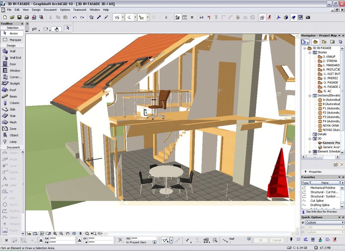
Task: Open the 1:50 scale dropdown in Quick Options
Action: [342, 227]
